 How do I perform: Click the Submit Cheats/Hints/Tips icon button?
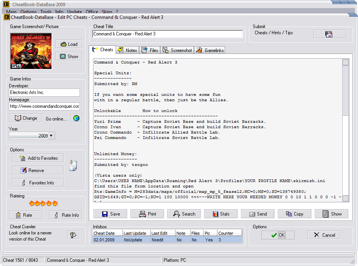(x=330, y=34)
